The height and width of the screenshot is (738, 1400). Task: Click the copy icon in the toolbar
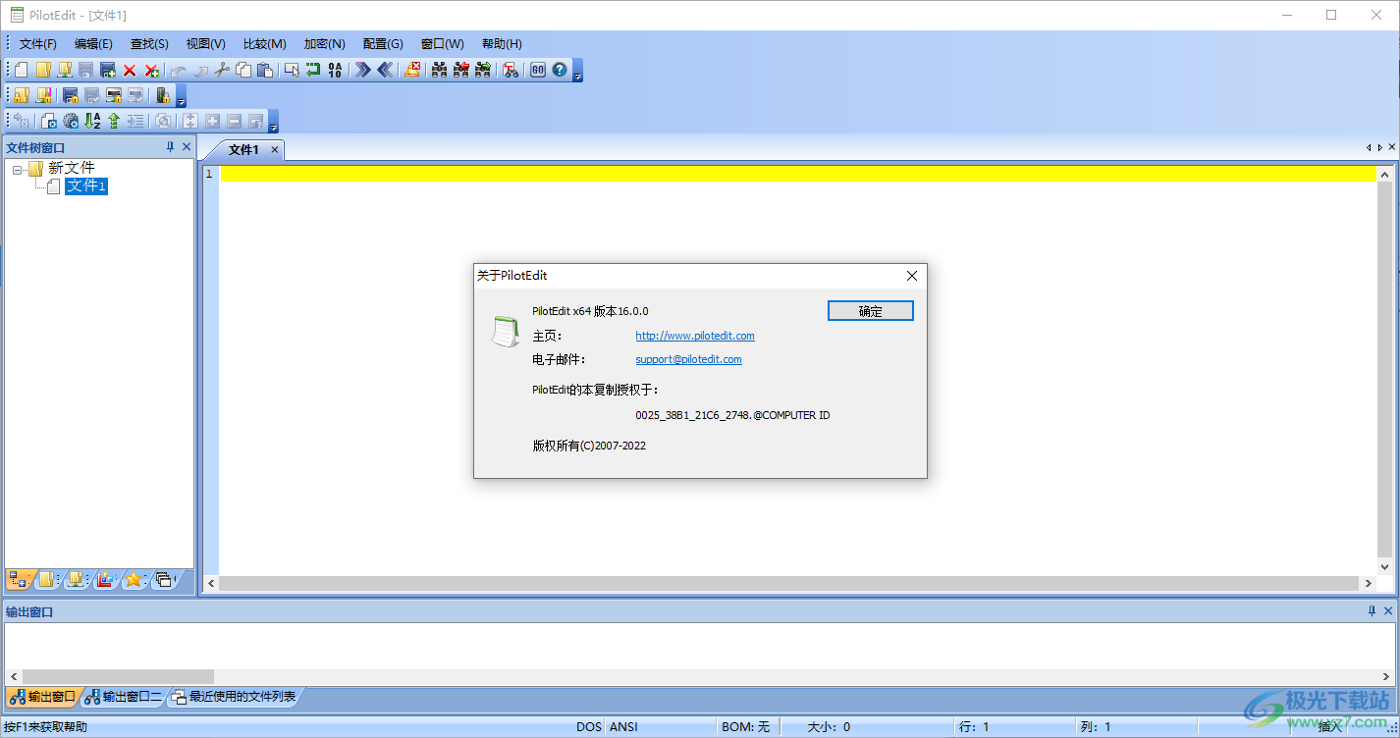pos(242,70)
